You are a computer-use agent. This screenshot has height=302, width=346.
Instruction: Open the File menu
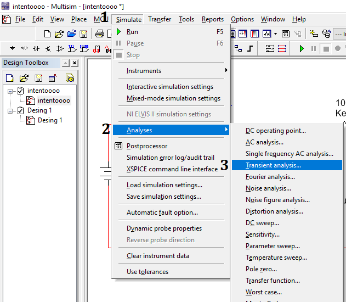point(20,19)
